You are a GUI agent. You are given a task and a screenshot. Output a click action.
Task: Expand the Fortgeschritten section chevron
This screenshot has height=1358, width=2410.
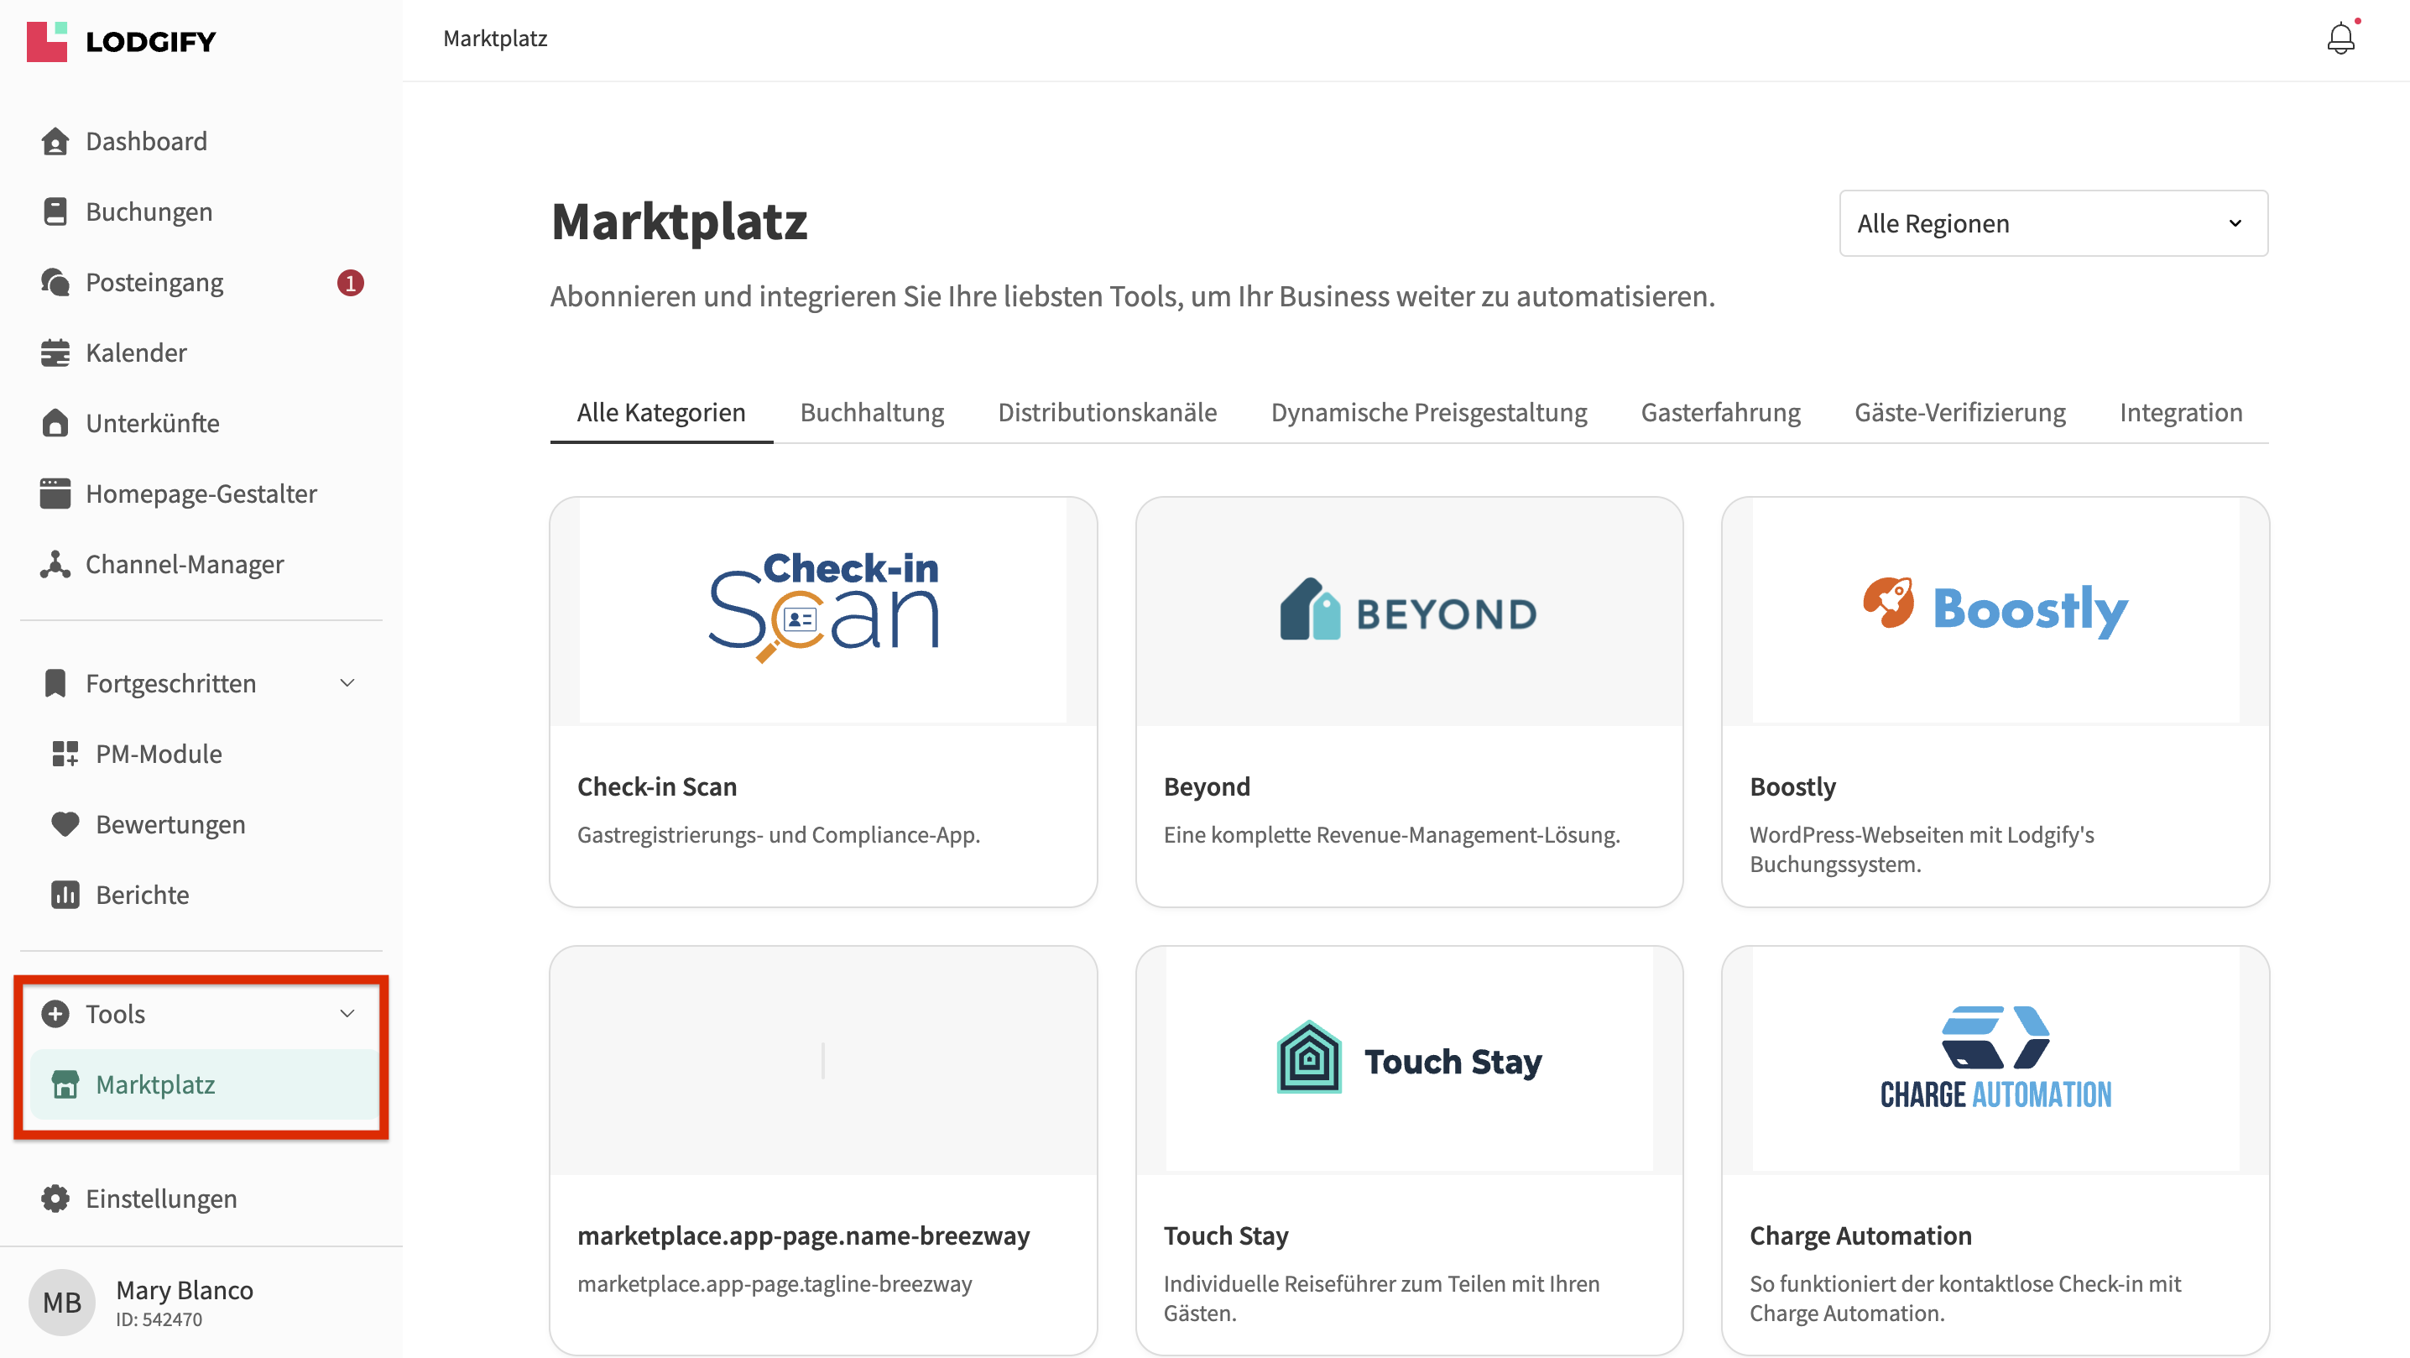347,683
